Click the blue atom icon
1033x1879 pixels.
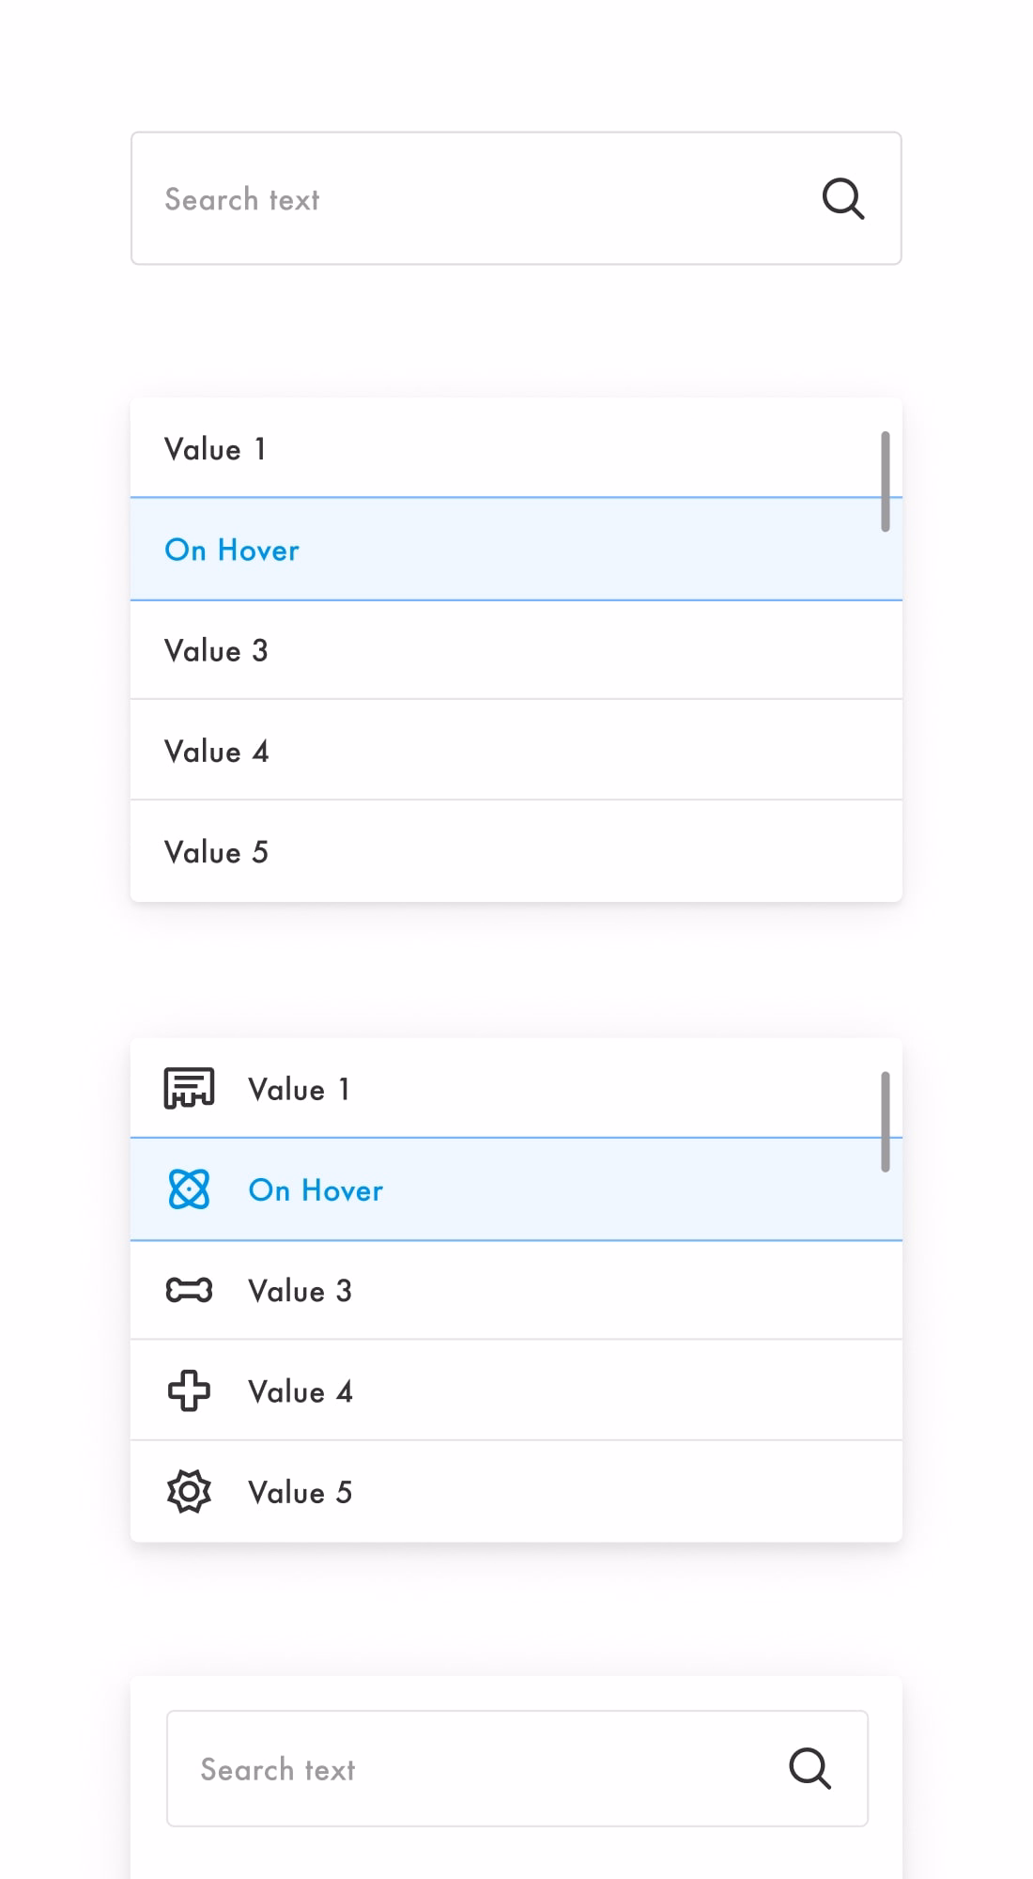coord(189,1189)
